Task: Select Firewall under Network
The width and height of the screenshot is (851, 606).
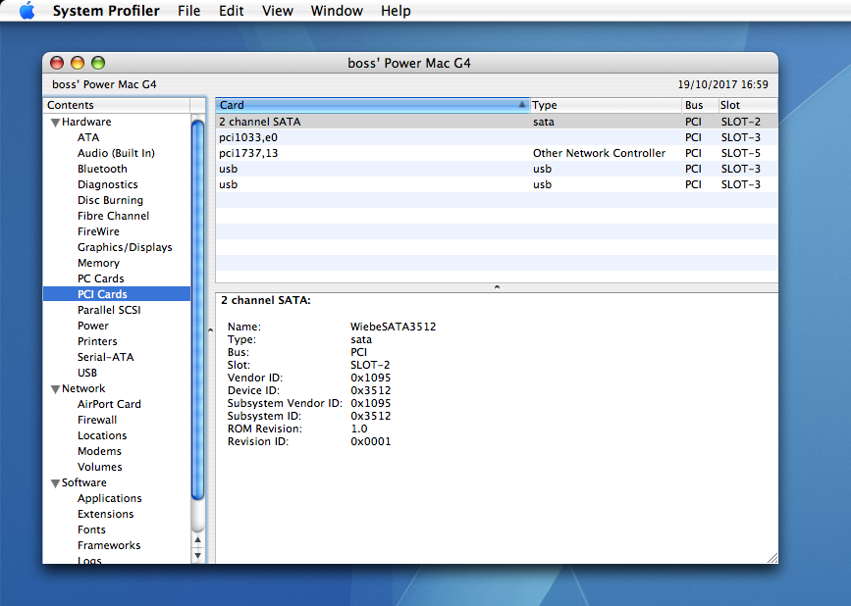Action: [96, 421]
